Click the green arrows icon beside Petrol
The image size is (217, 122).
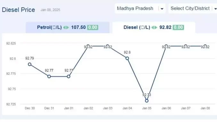[66, 28]
